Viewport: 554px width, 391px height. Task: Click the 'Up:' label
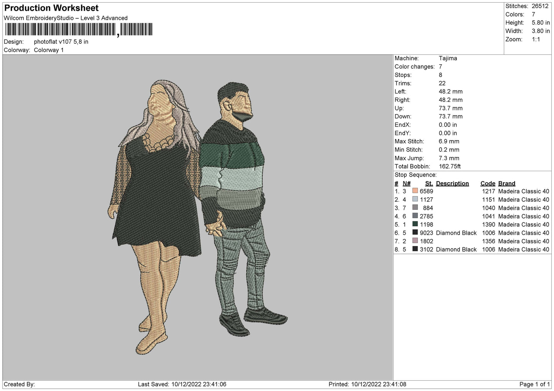(399, 108)
